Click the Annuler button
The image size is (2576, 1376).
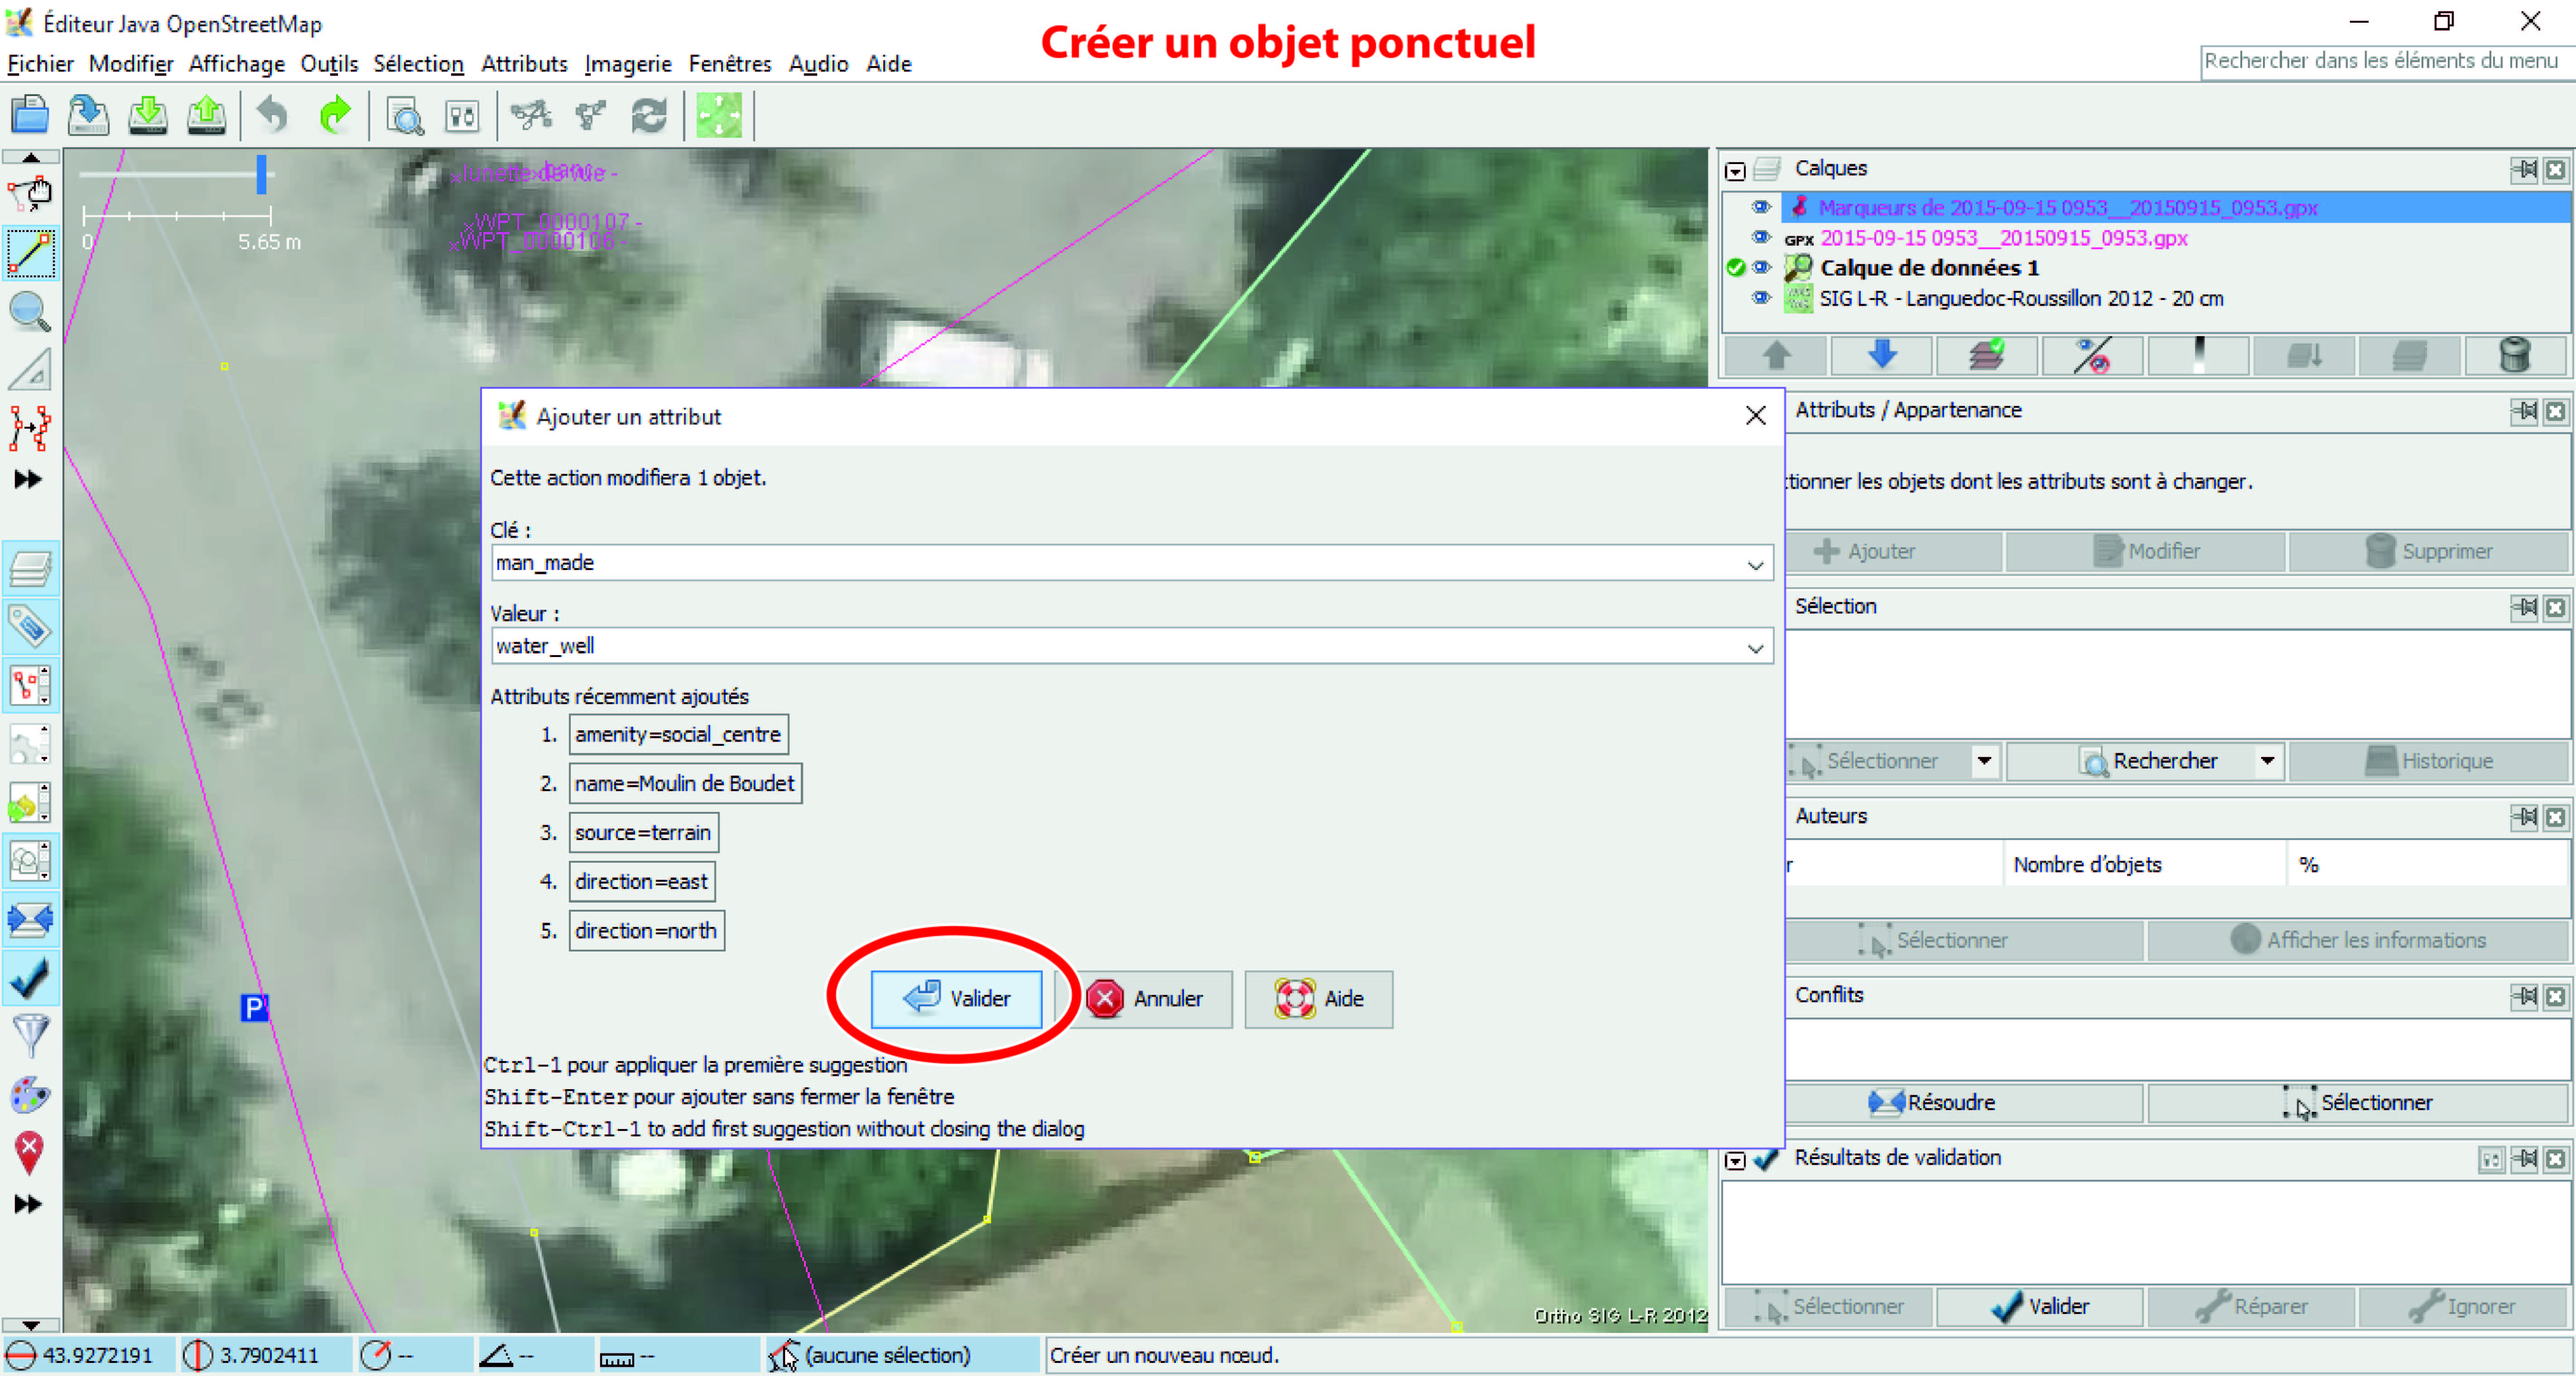1145,999
